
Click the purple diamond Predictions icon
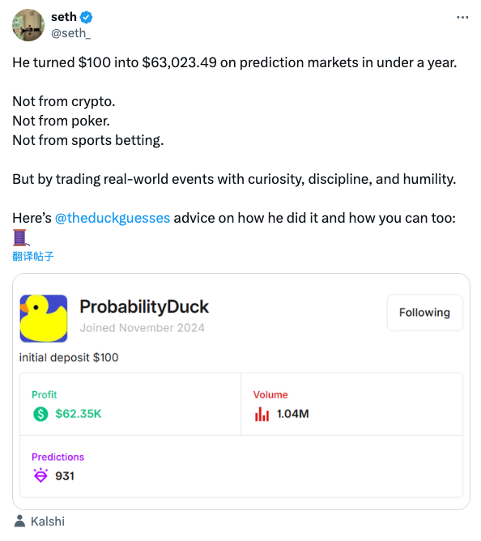point(40,475)
